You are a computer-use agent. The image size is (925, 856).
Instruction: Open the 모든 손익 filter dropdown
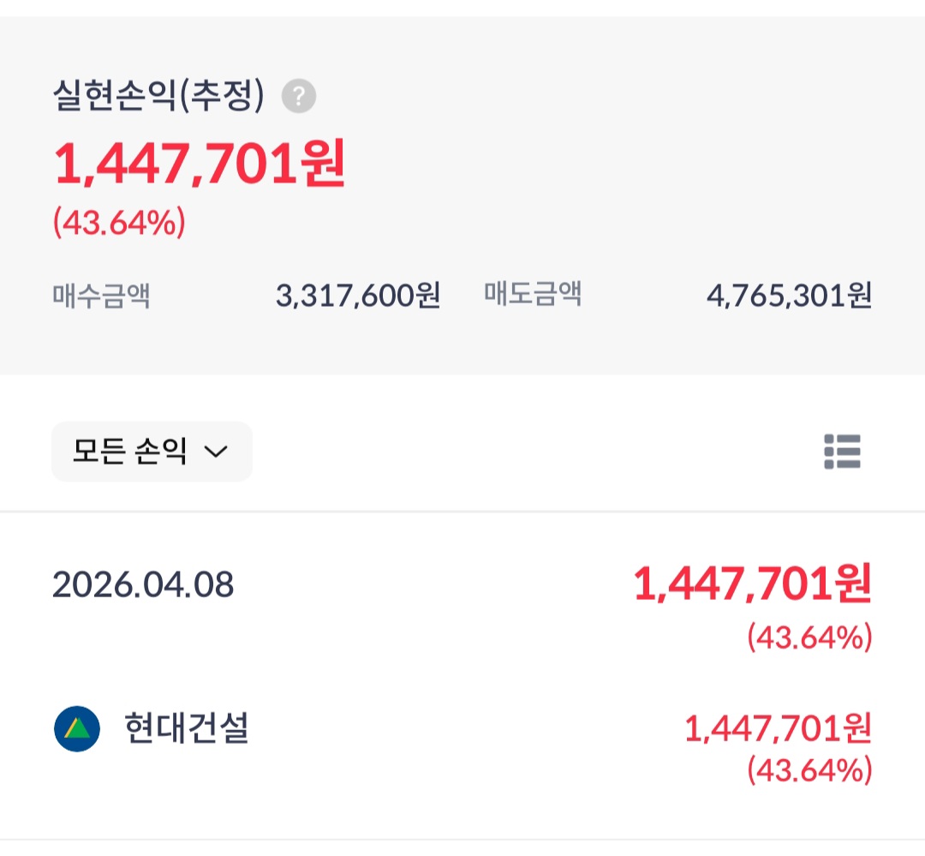[x=152, y=452]
